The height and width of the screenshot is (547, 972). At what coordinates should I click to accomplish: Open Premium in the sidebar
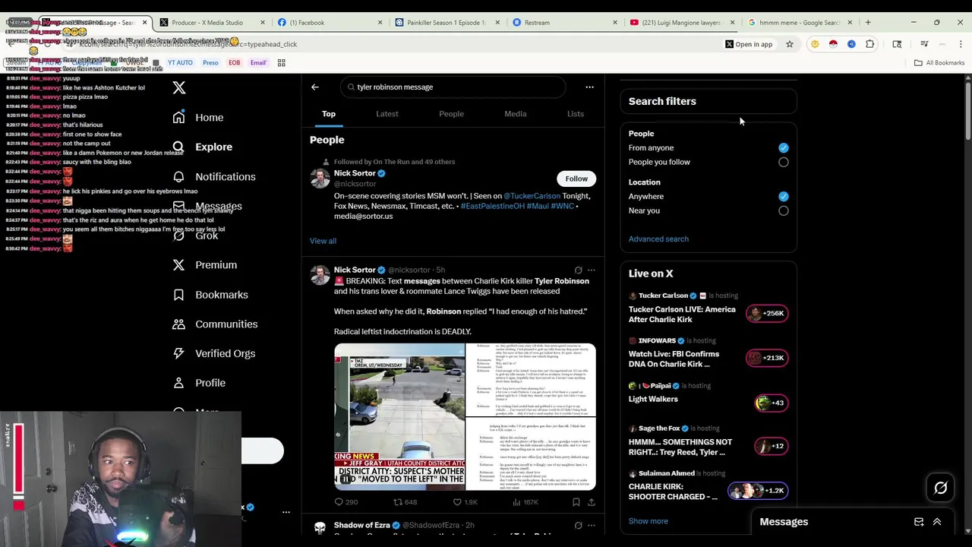tap(205, 265)
